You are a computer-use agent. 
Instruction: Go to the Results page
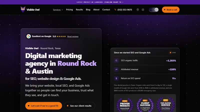79,10
